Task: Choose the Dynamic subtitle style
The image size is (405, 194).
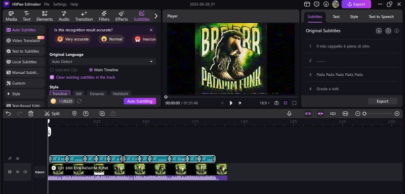Action: pos(97,94)
